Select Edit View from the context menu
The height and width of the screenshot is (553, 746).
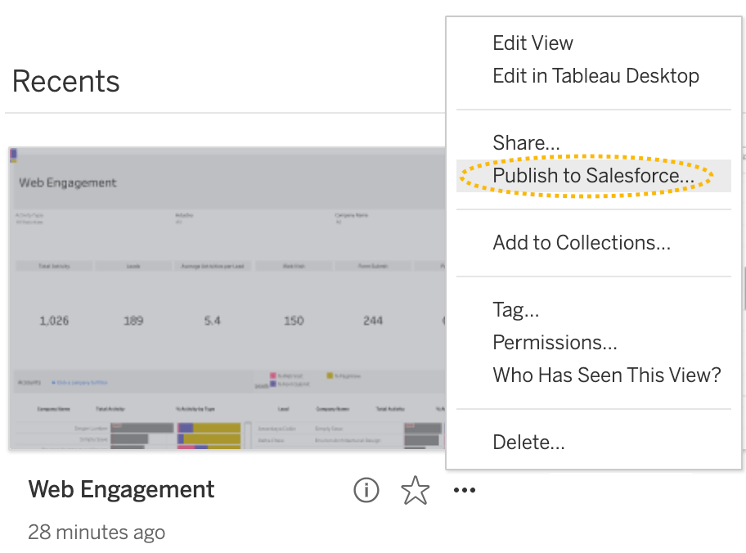point(533,43)
